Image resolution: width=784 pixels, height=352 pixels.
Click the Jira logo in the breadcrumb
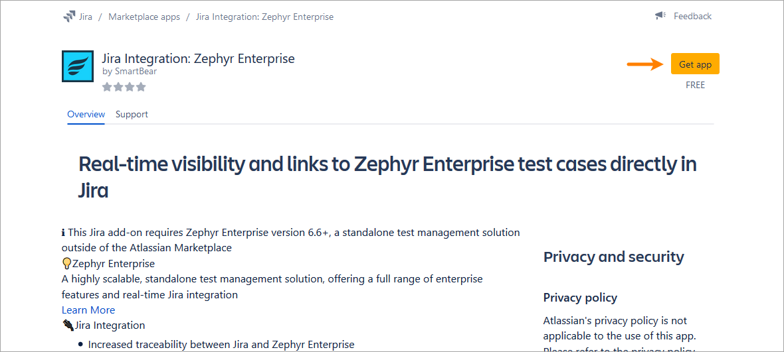[69, 17]
